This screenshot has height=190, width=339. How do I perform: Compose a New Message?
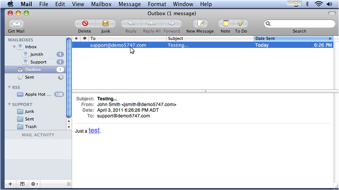coord(200,24)
